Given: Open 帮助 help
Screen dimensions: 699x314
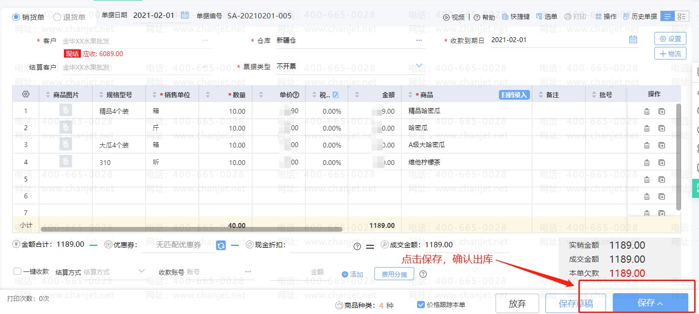Looking at the screenshot, I should coord(484,17).
